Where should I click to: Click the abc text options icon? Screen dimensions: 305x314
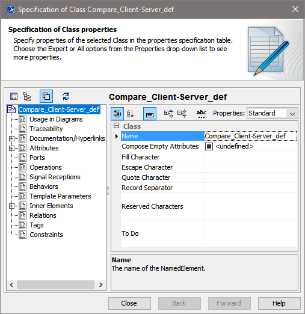pyautogui.click(x=201, y=114)
